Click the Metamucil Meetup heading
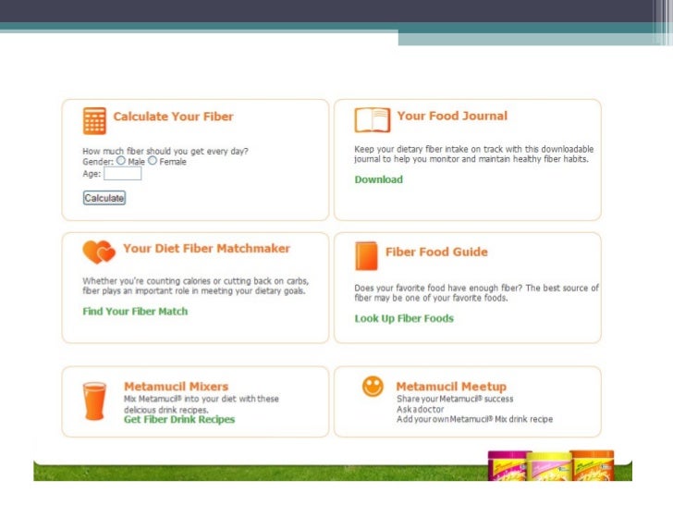Screen dimensions: 673x505 tap(451, 387)
